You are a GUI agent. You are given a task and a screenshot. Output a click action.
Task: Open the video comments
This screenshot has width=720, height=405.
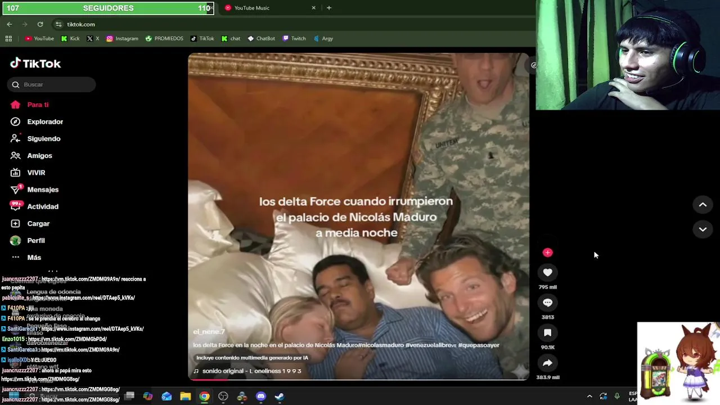coord(547,303)
